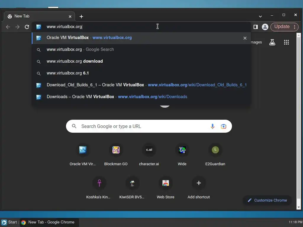Choose www.virtualbox.org download suggestion
Viewport: 303px width, 227px height.
pos(141,61)
